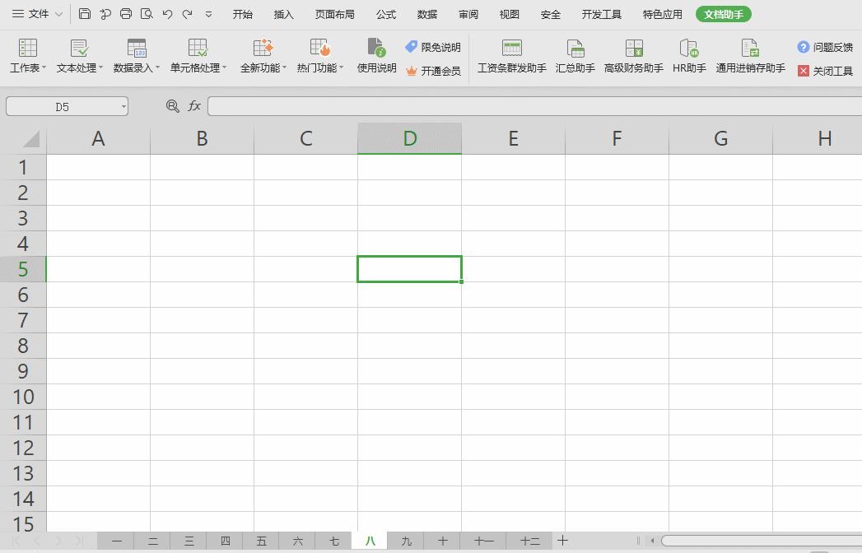Open the 热门功能 dropdown
Image resolution: width=862 pixels, height=553 pixels.
[320, 55]
